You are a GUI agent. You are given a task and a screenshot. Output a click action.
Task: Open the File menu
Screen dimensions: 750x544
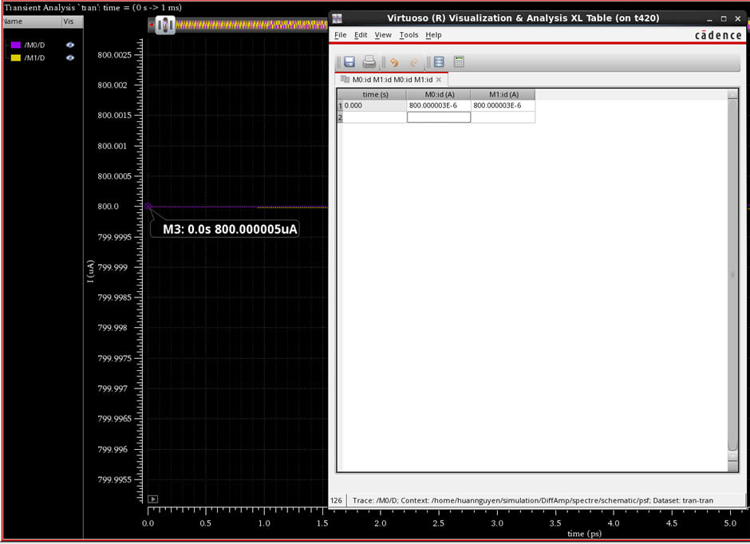click(x=340, y=35)
